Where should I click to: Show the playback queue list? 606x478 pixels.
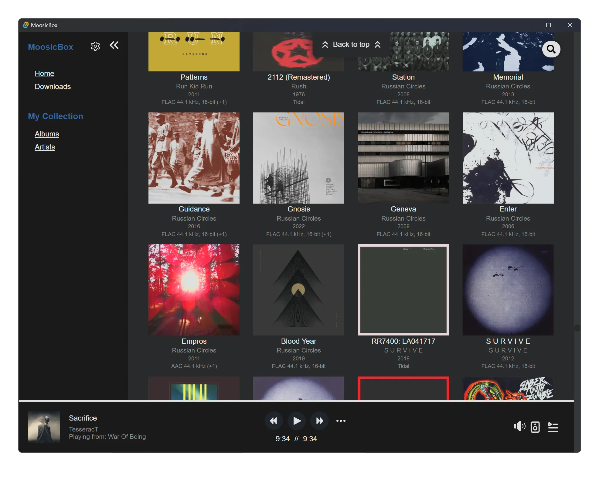tap(553, 427)
